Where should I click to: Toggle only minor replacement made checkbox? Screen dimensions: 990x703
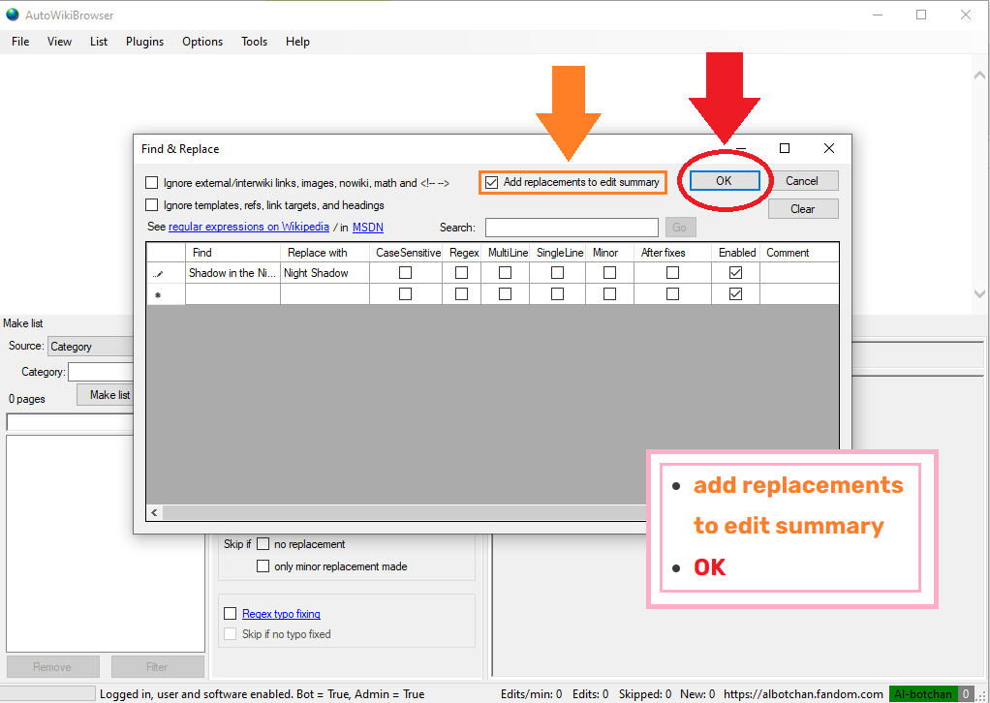click(x=263, y=566)
